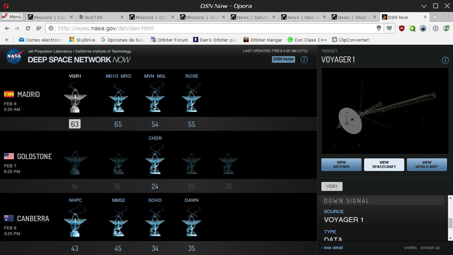Viewport: 453px width, 255px height.
Task: Open Con Clase C++ bookmark
Action: click(x=307, y=40)
